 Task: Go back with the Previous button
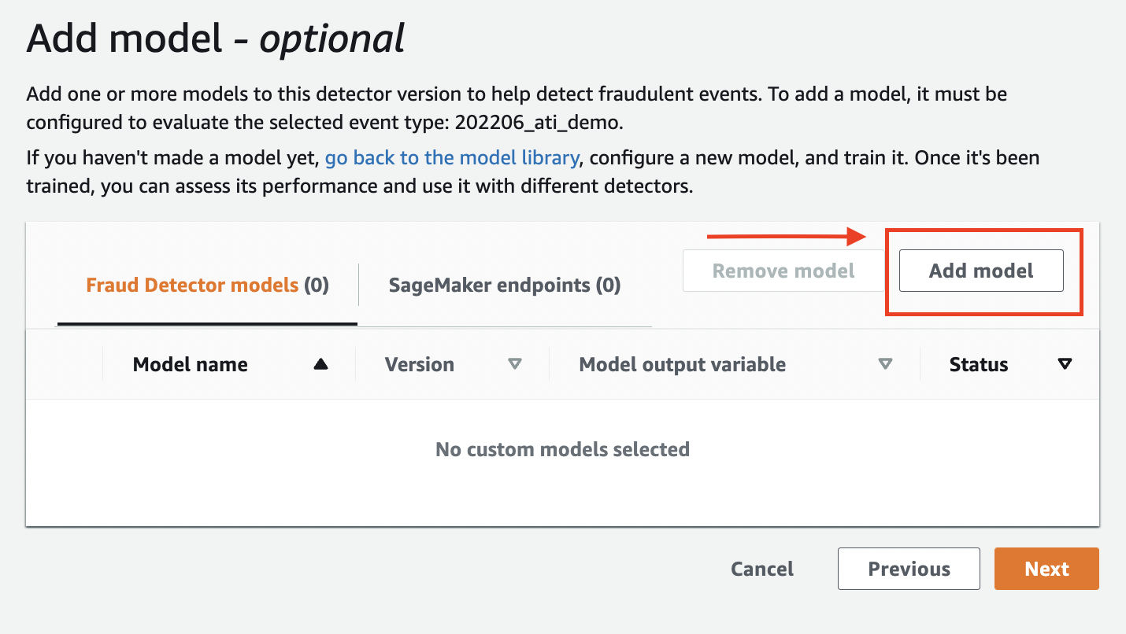tap(909, 569)
